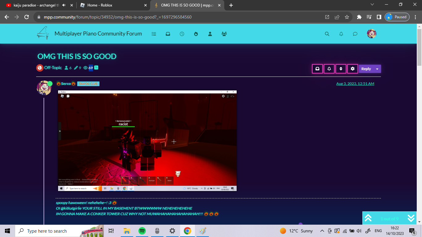Open forum chat speech bubble icon
This screenshot has height=237, width=422.
click(355, 34)
